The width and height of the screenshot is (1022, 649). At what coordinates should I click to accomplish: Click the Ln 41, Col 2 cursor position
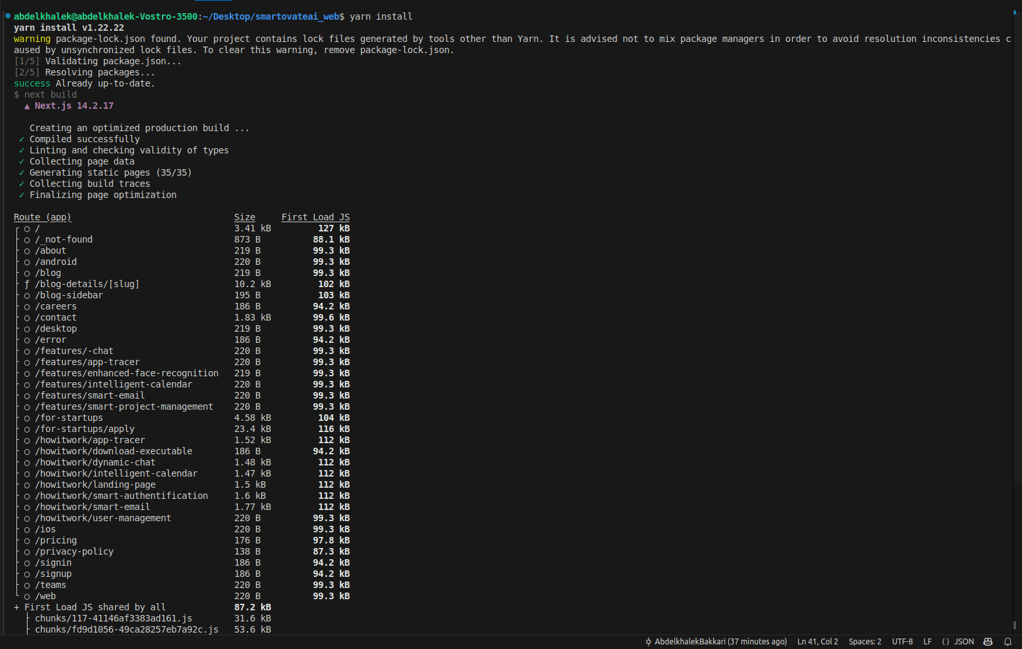click(x=817, y=642)
